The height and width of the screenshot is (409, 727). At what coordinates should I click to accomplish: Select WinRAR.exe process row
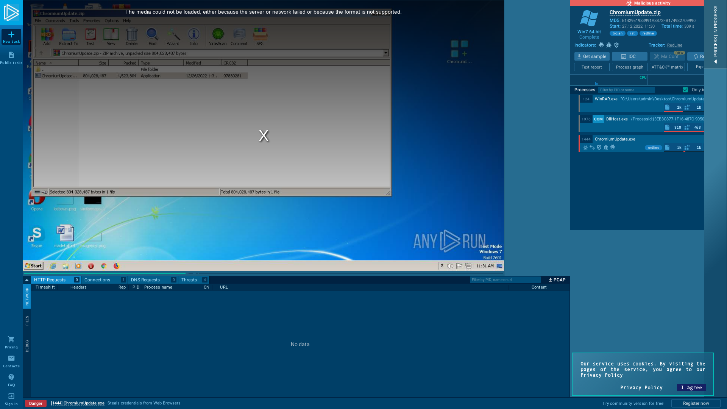click(641, 103)
